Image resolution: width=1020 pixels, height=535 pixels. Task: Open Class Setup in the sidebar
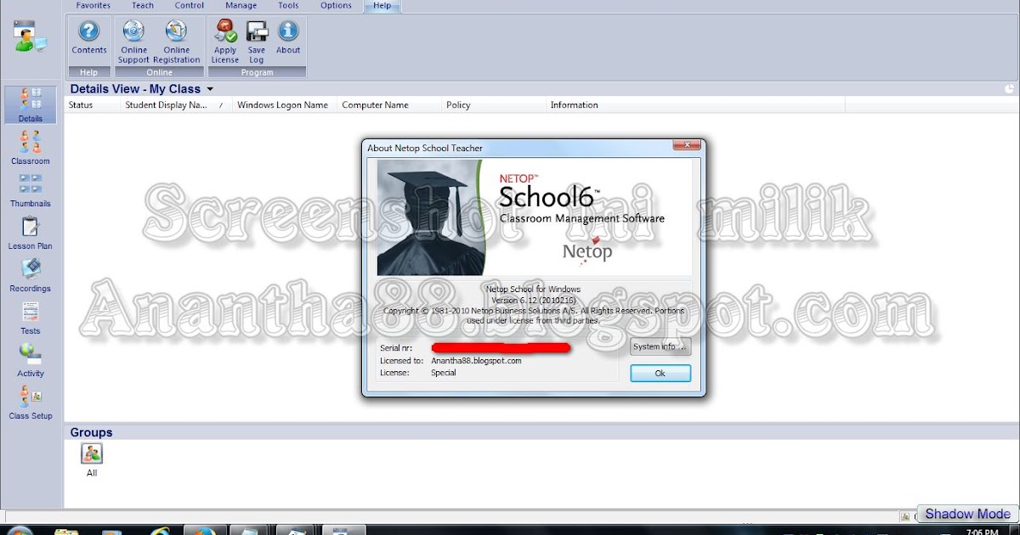[31, 403]
